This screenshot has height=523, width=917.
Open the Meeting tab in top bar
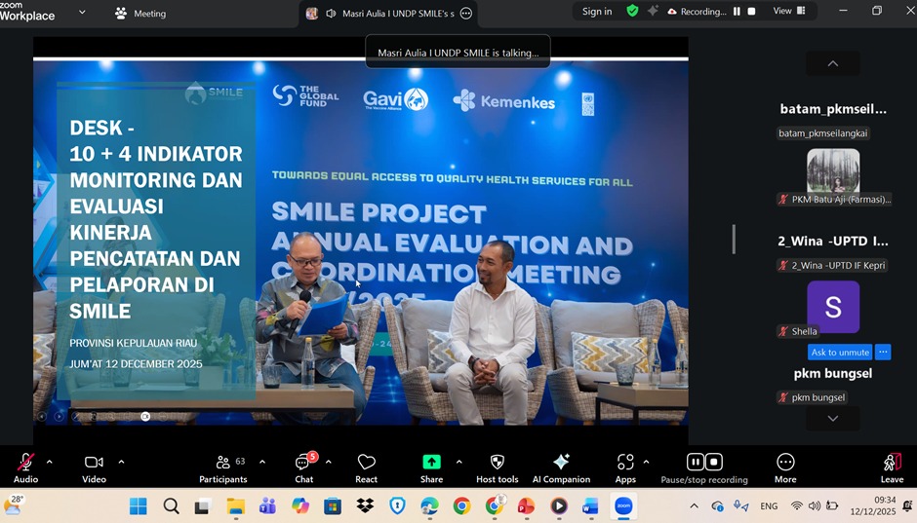[x=140, y=14]
